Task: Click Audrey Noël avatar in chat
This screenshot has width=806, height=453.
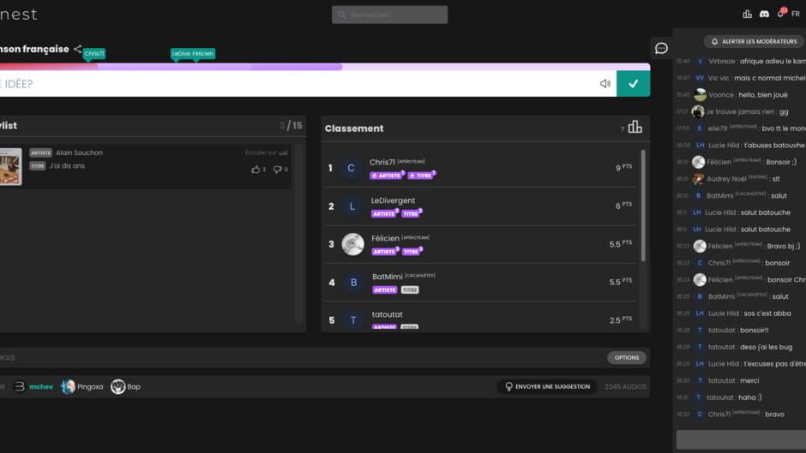Action: coord(698,179)
